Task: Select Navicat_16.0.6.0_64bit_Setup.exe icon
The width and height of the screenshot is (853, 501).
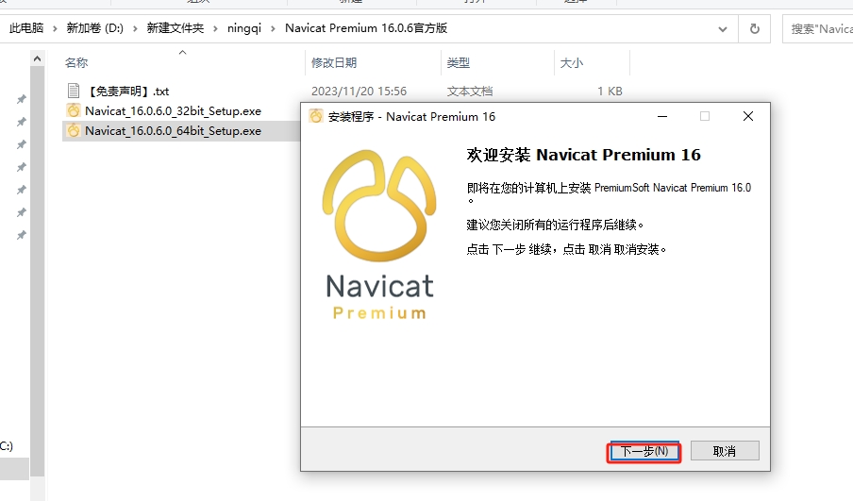Action: pyautogui.click(x=74, y=130)
